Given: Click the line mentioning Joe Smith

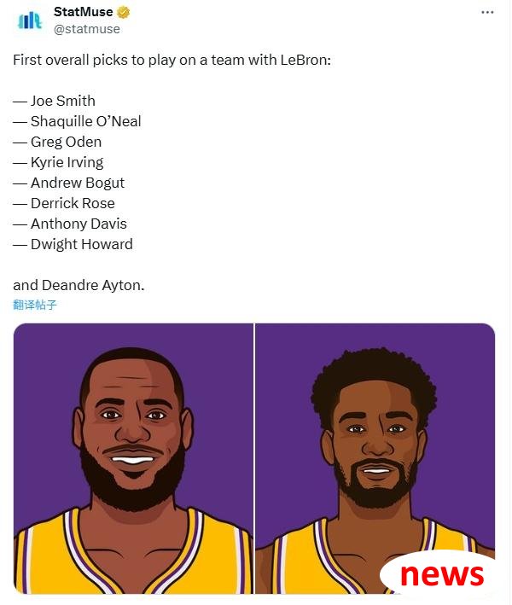Looking at the screenshot, I should [x=54, y=101].
